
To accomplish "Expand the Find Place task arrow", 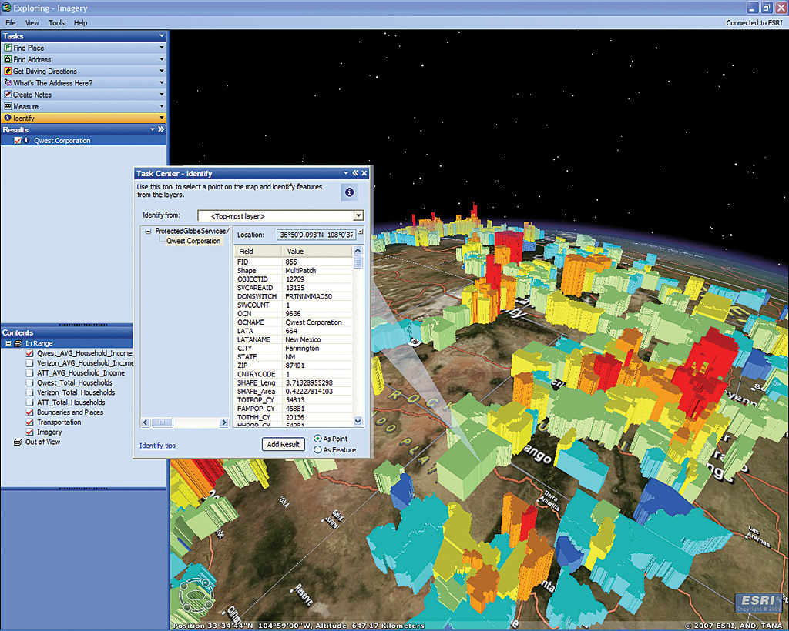I will coord(162,48).
